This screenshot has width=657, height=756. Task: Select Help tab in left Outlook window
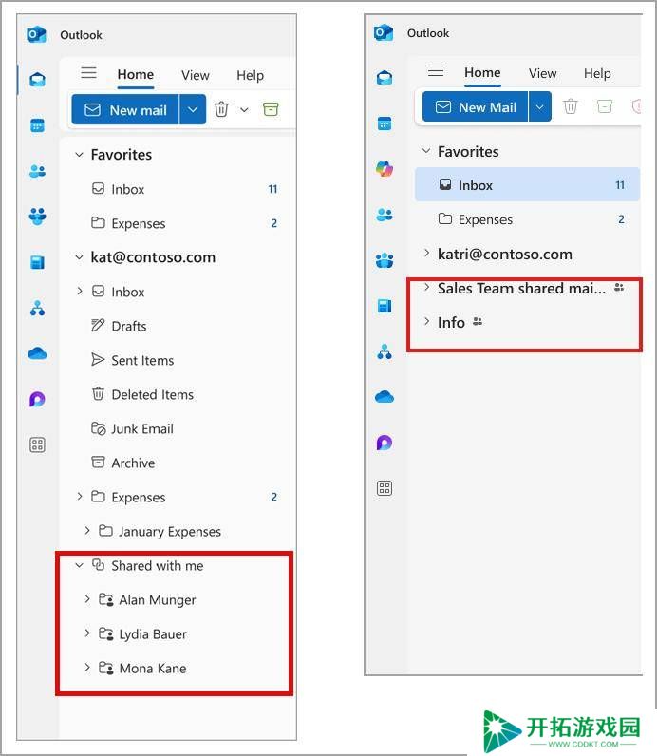tap(250, 75)
